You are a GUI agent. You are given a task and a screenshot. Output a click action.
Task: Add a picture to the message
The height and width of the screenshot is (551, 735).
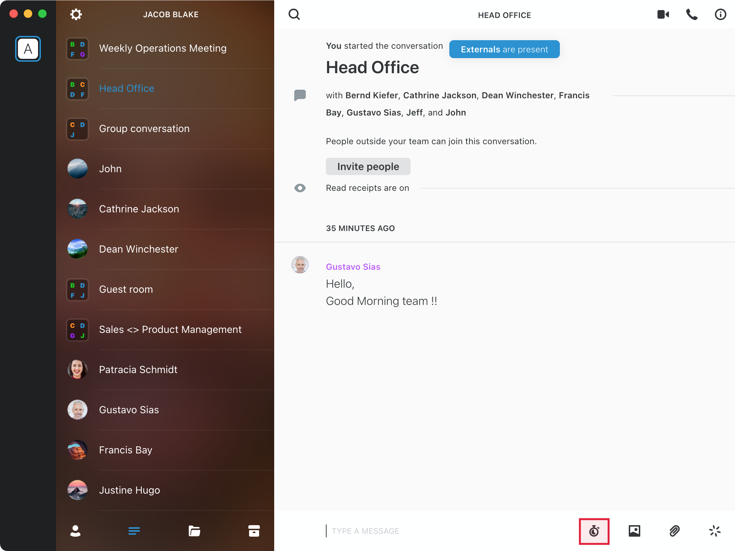click(635, 531)
